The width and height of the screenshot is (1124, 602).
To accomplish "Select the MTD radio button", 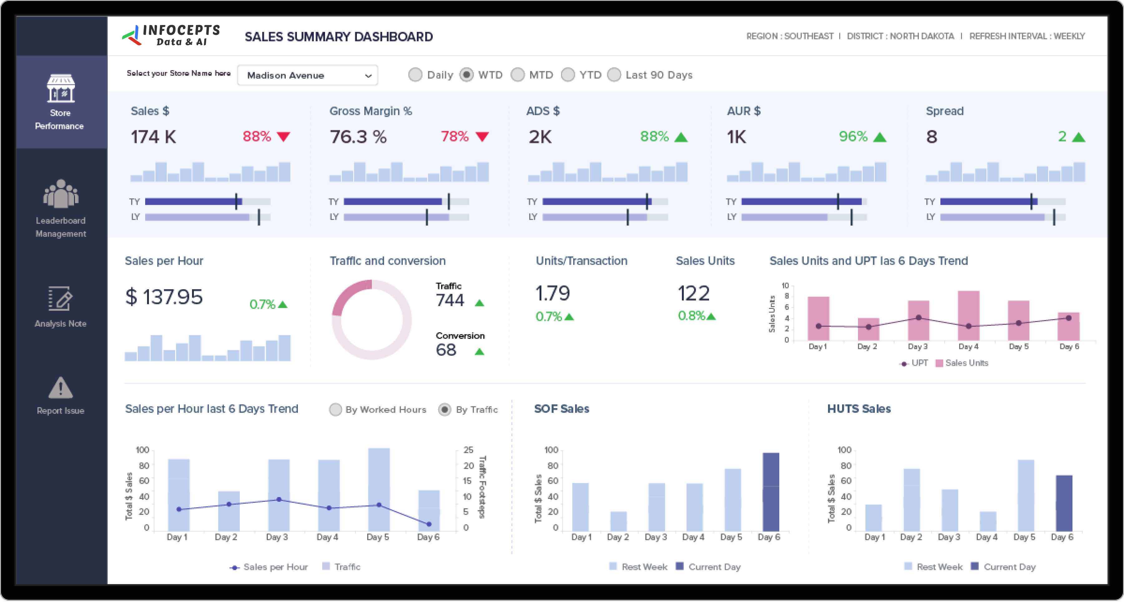I will pos(517,75).
